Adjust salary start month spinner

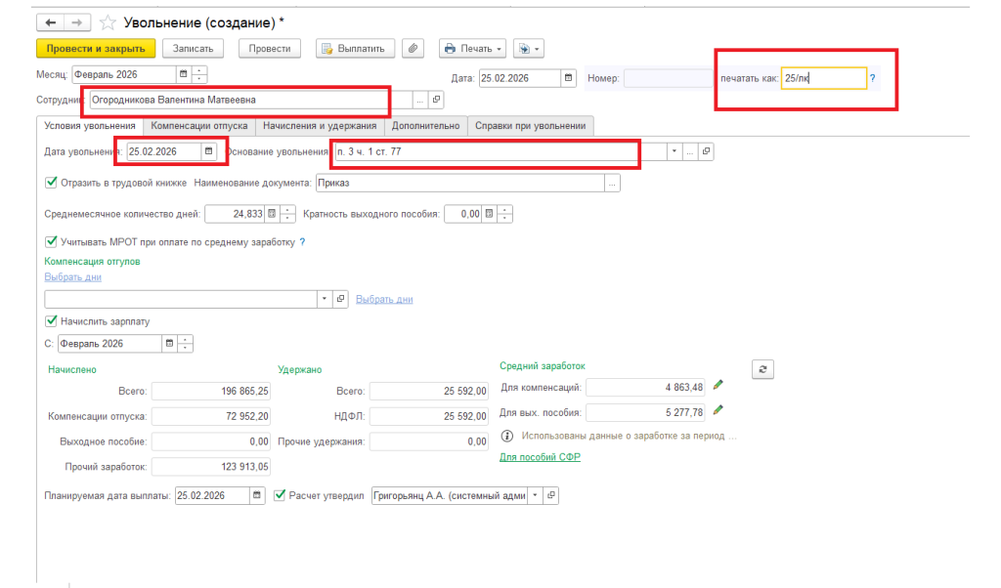tap(185, 344)
